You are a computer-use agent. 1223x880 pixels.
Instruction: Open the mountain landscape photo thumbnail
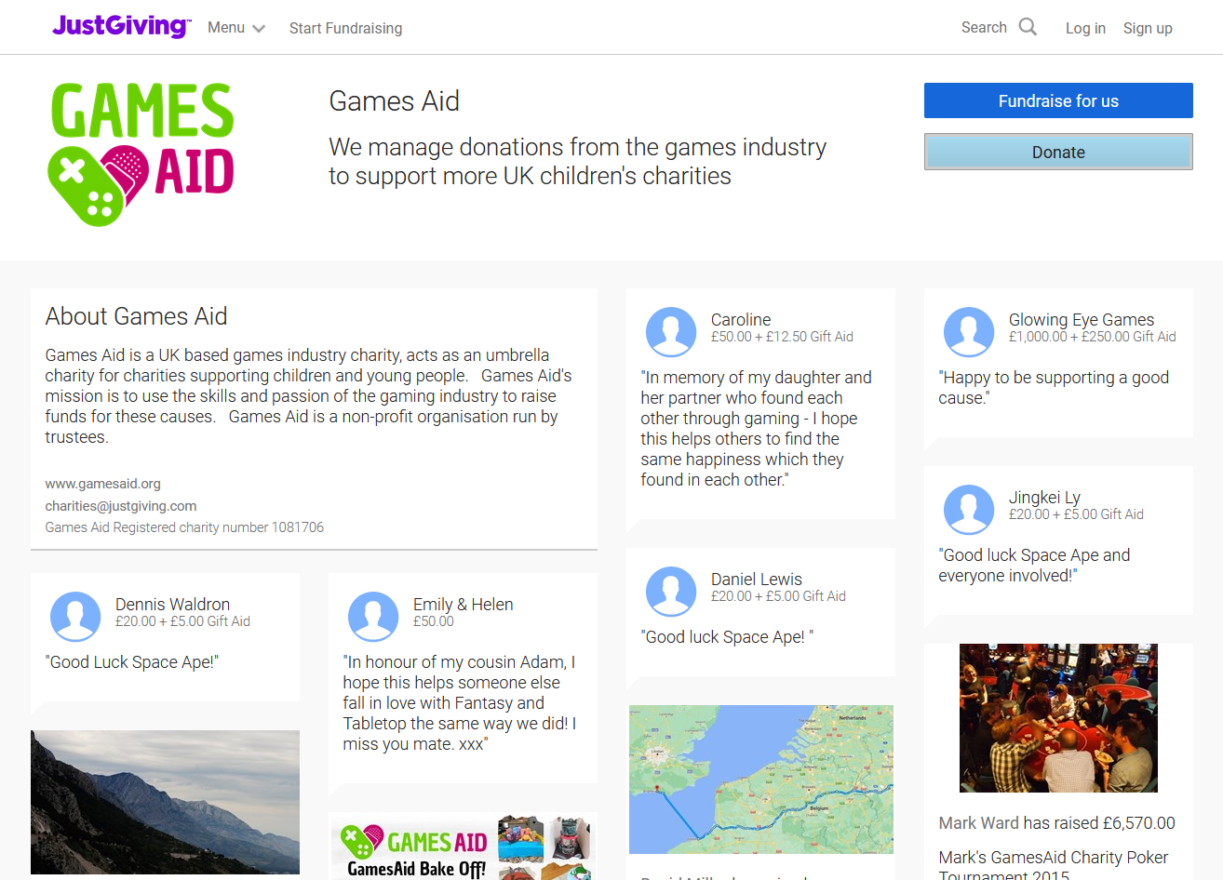(165, 802)
